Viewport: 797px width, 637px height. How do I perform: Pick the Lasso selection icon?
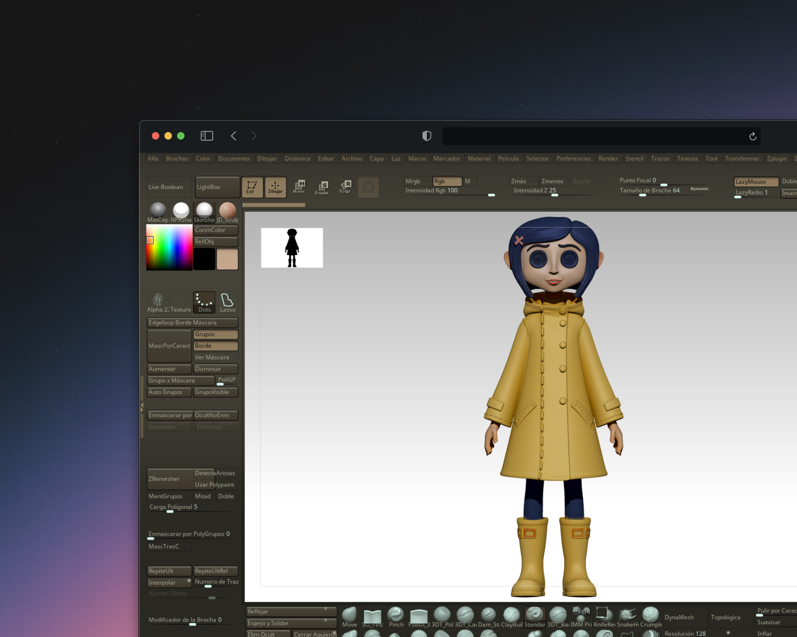227,301
